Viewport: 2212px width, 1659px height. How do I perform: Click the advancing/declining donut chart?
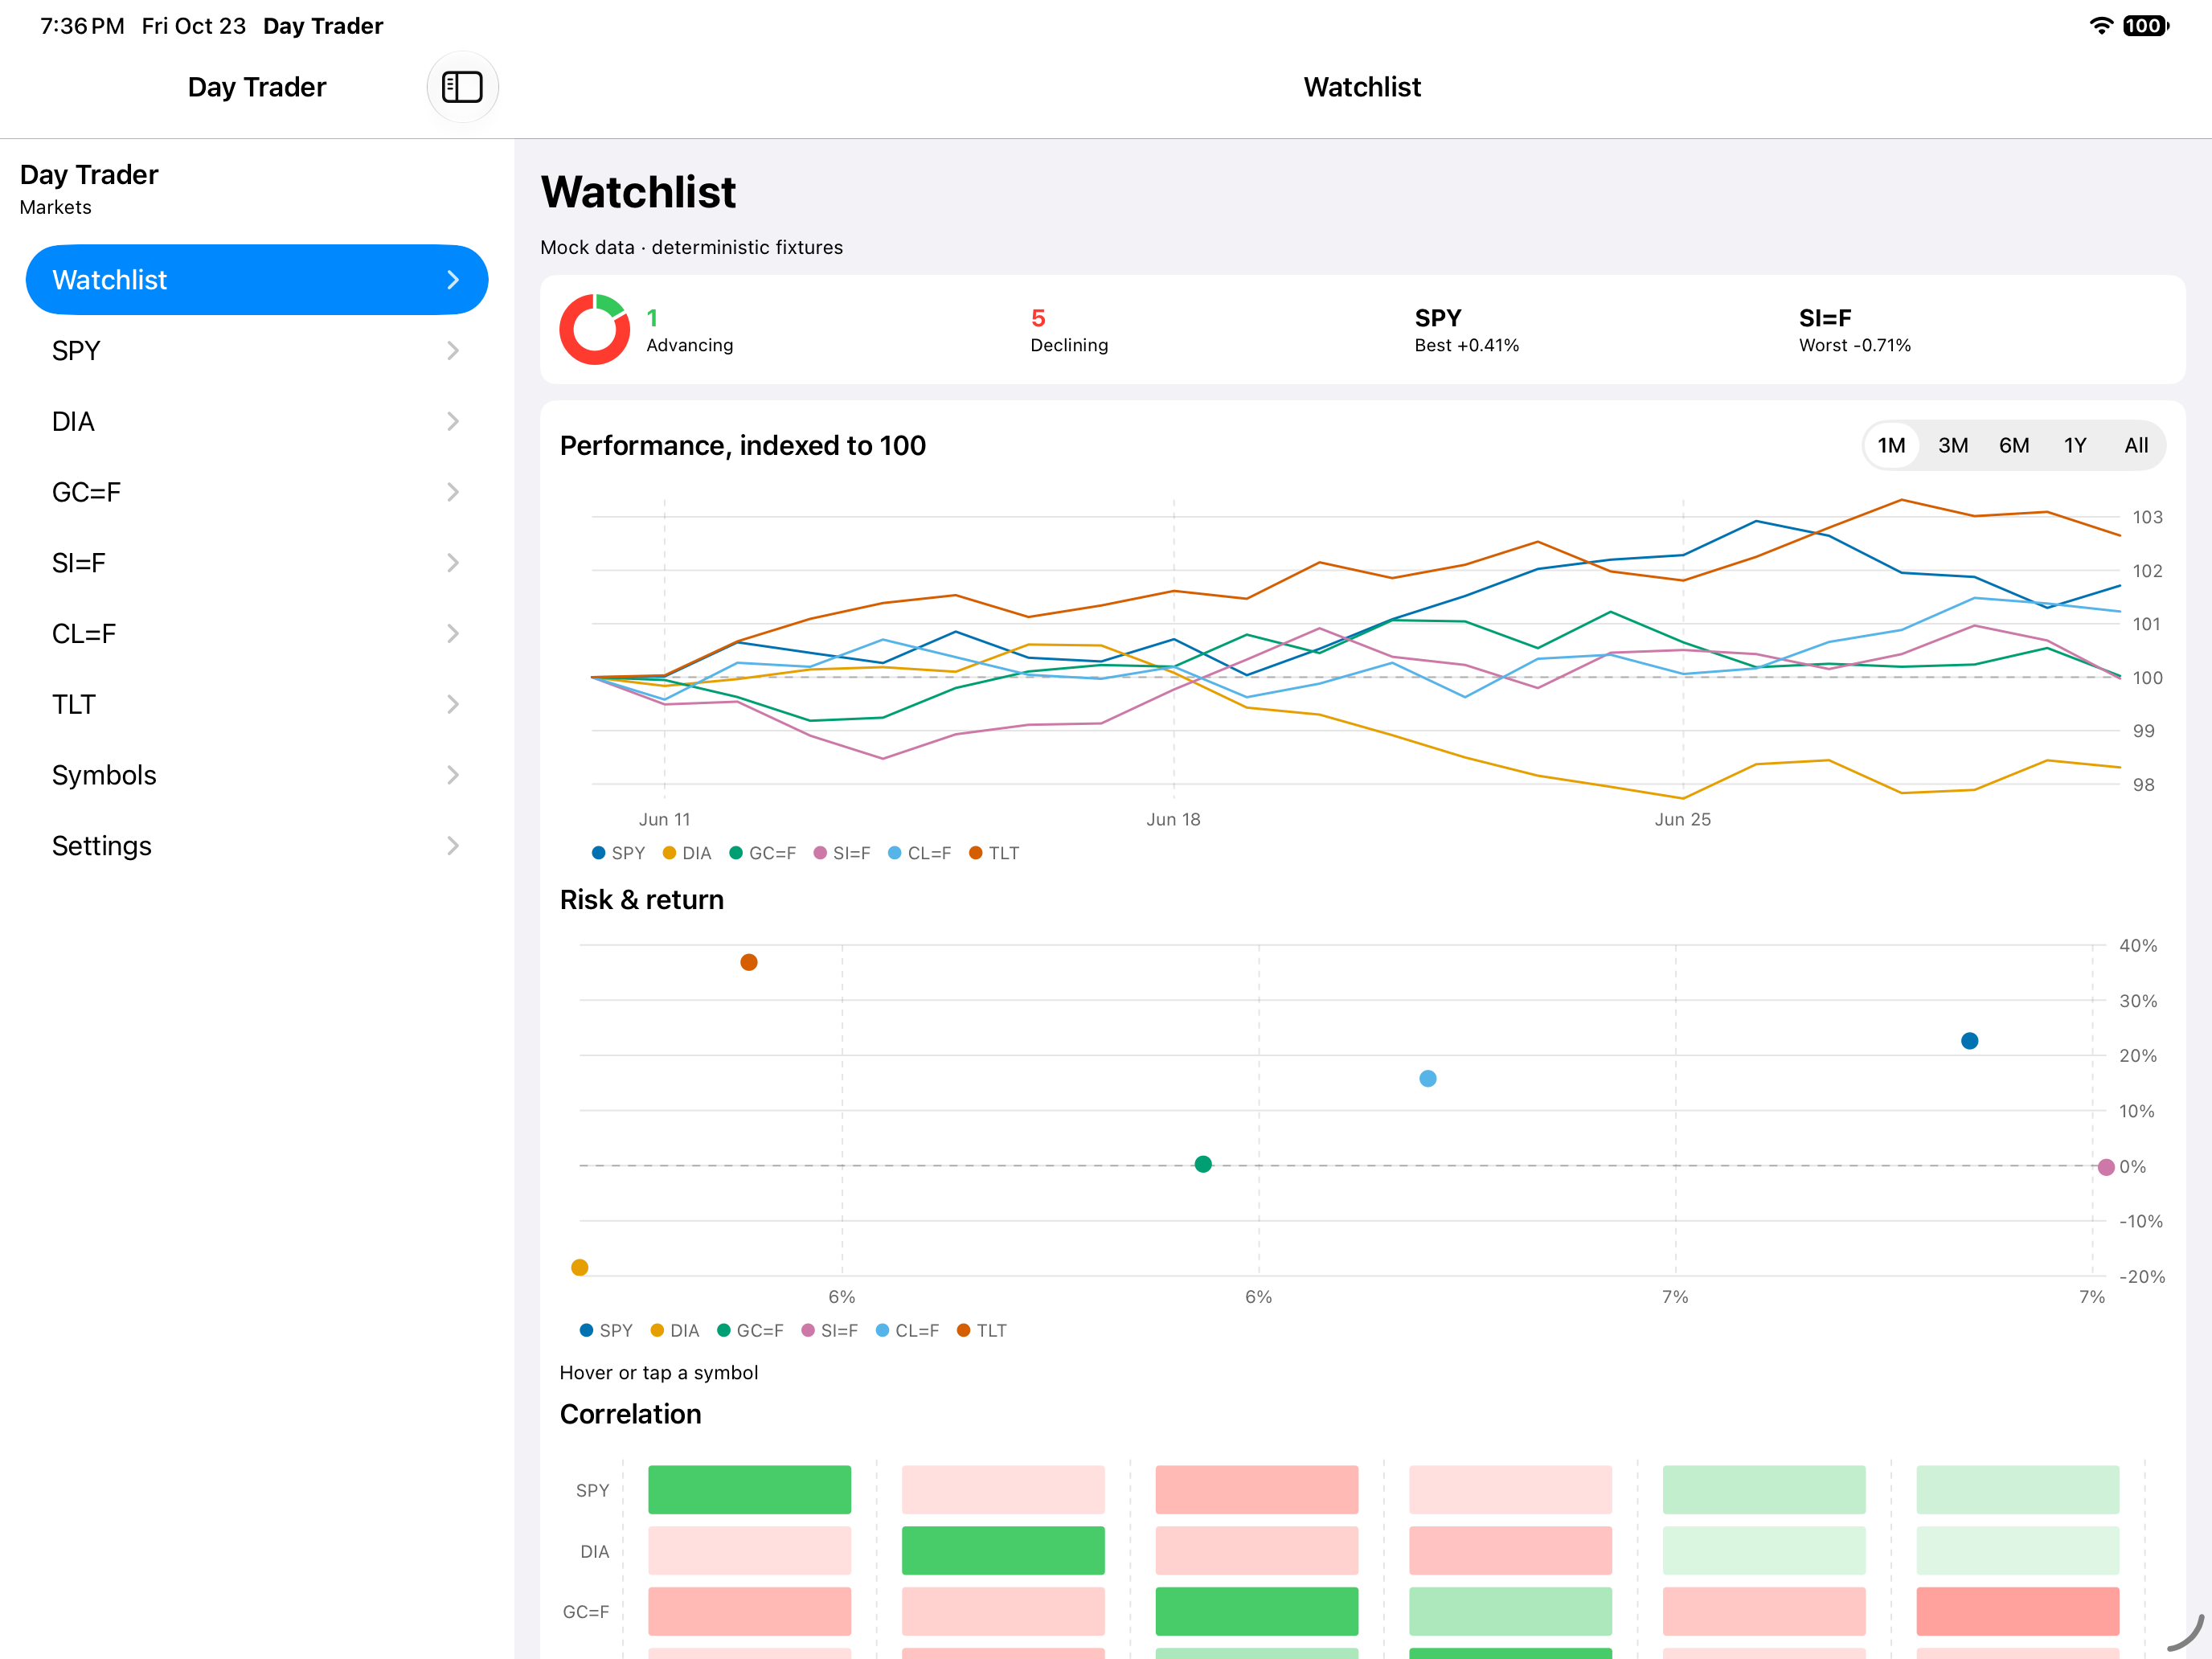tap(594, 329)
